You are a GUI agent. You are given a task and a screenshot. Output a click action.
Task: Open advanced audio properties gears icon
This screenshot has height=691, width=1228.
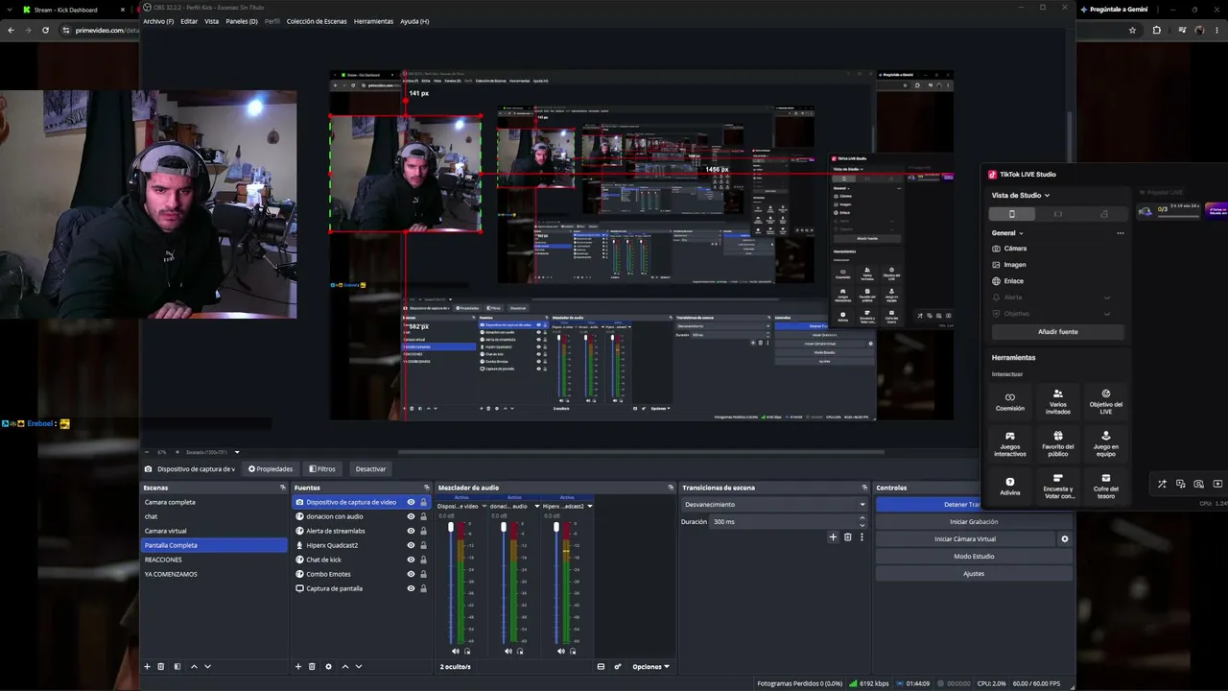(618, 666)
